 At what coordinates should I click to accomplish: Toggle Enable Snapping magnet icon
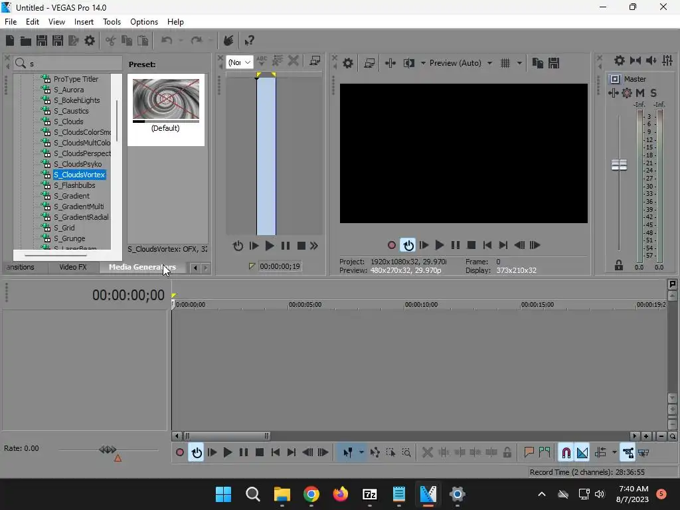pos(566,453)
